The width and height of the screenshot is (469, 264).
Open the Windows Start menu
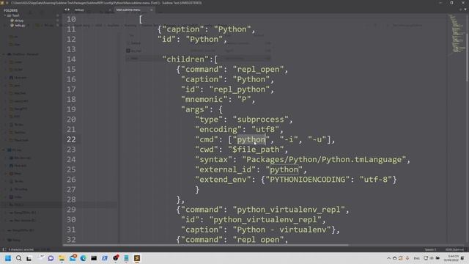pos(8,258)
